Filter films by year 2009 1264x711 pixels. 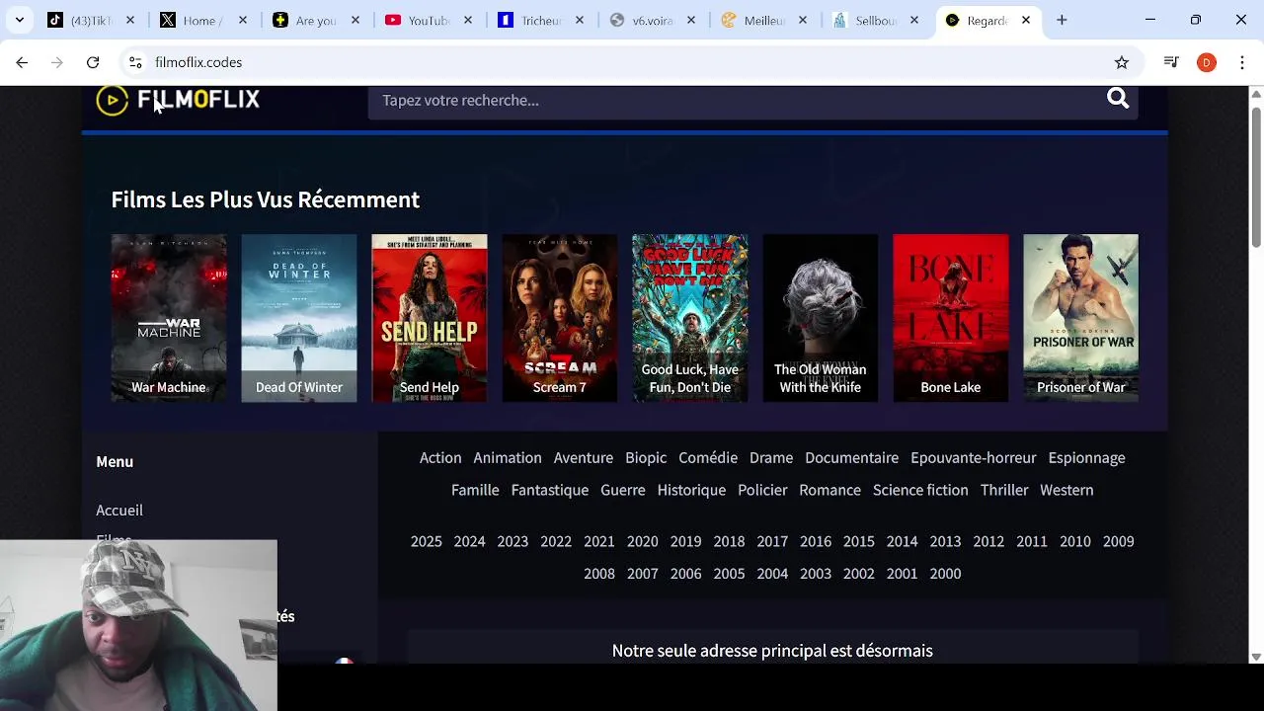point(1118,541)
